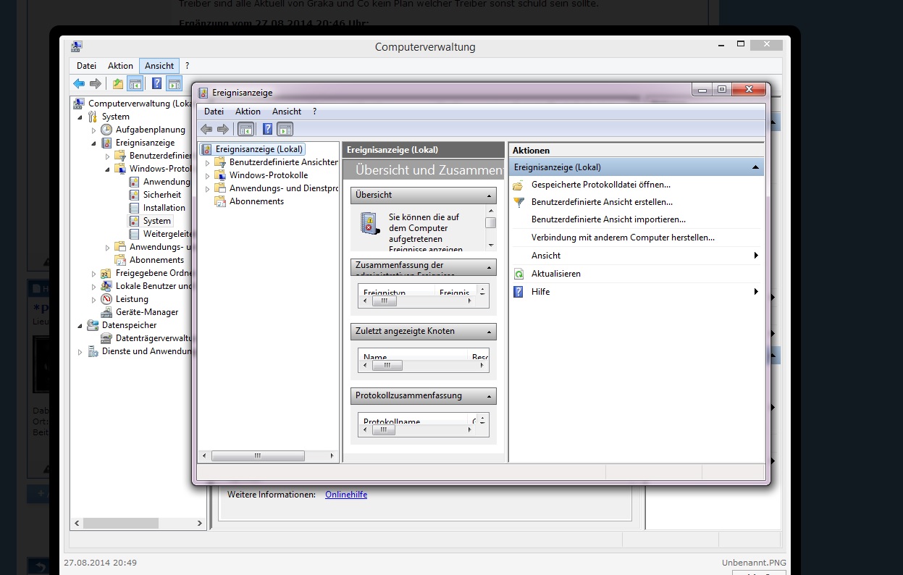Collapse the Zuletzt angezeigte Knoten section
The height and width of the screenshot is (575, 903).
point(490,332)
